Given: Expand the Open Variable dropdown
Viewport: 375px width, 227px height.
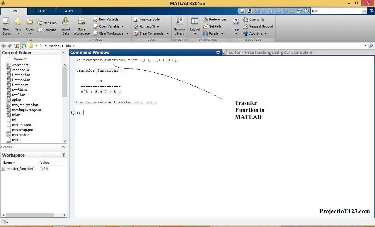Looking at the screenshot, I should [x=122, y=26].
